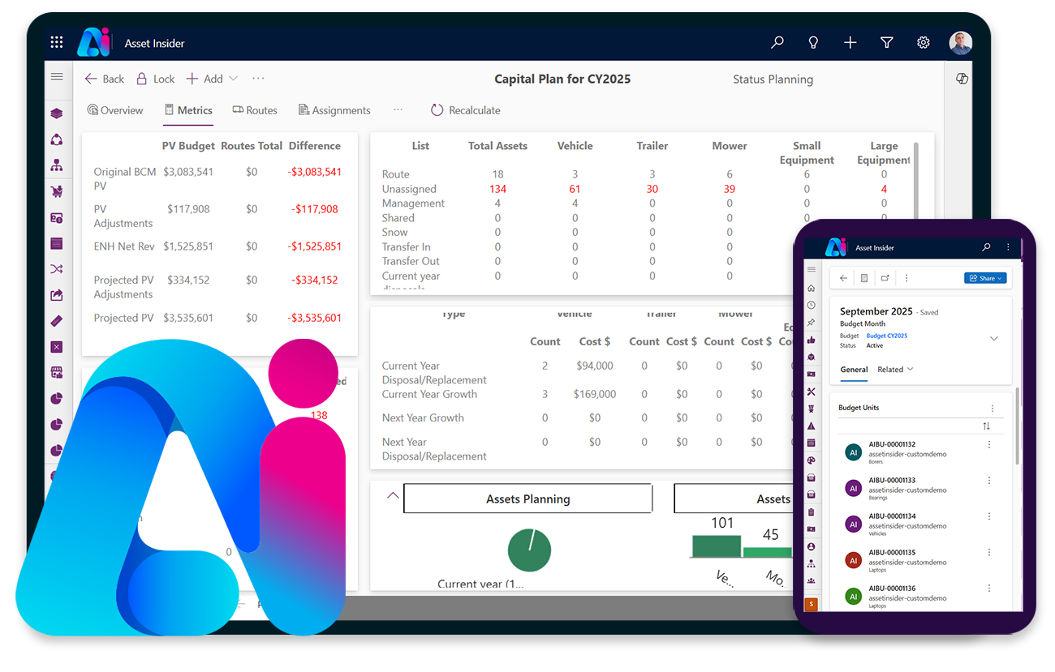Open record AIBU-00001133
The width and height of the screenshot is (1055, 672).
(x=917, y=488)
